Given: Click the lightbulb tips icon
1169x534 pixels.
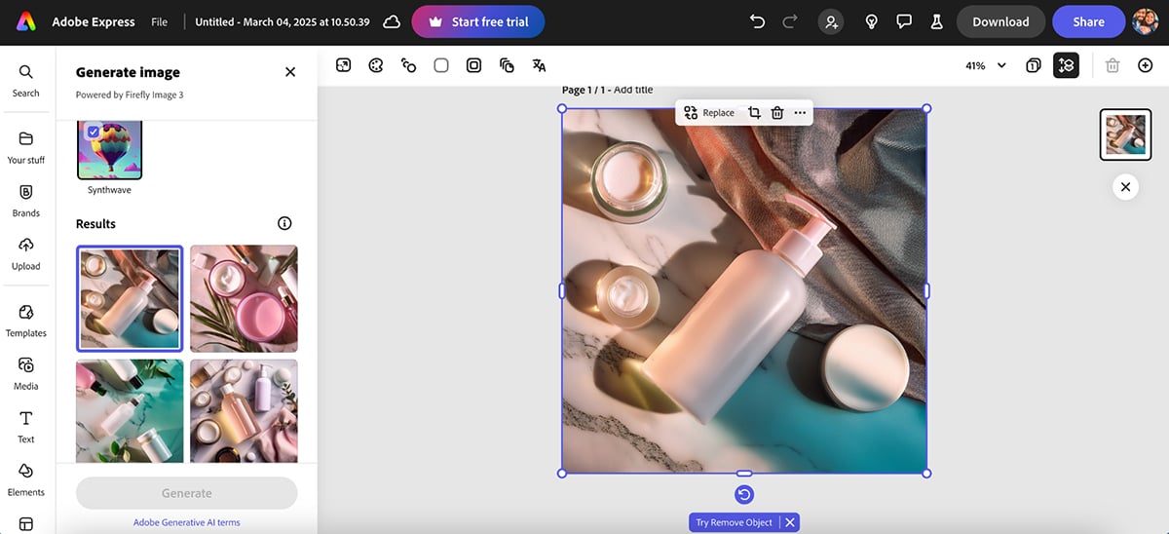Looking at the screenshot, I should 872,21.
